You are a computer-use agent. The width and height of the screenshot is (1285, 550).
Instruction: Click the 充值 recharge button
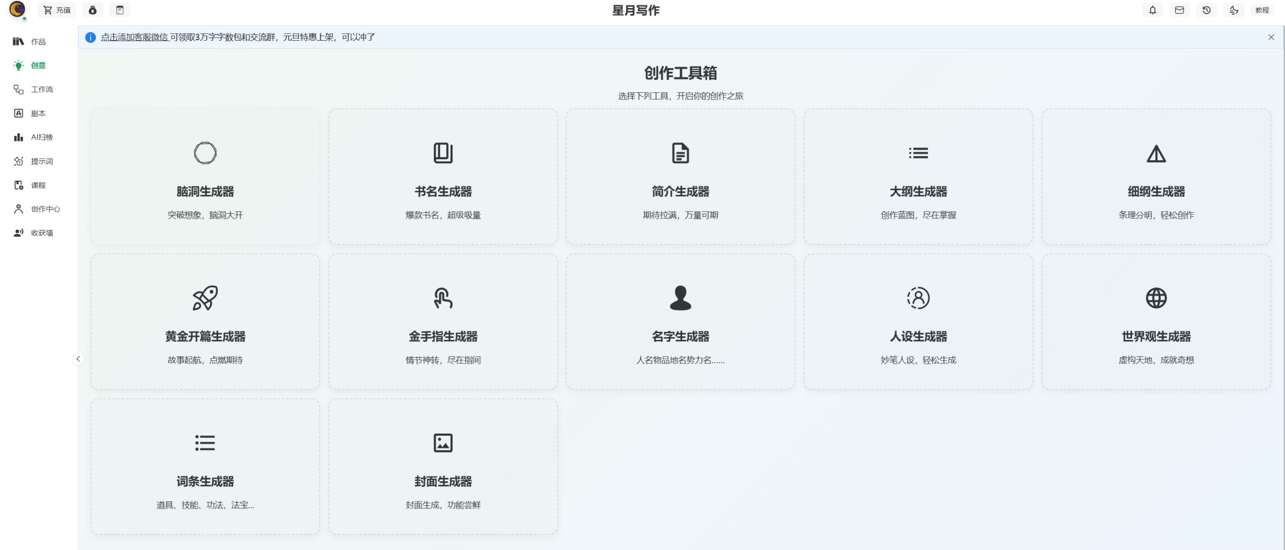point(56,10)
